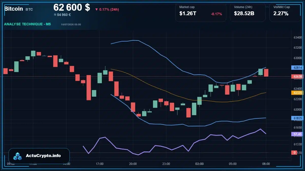The height and width of the screenshot is (171, 305).
Task: Click the 61650 price axis label
Action: (298, 127)
